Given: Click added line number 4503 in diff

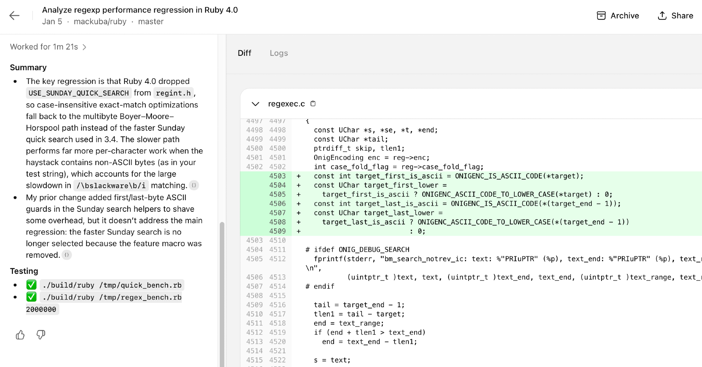Looking at the screenshot, I should pyautogui.click(x=277, y=176).
